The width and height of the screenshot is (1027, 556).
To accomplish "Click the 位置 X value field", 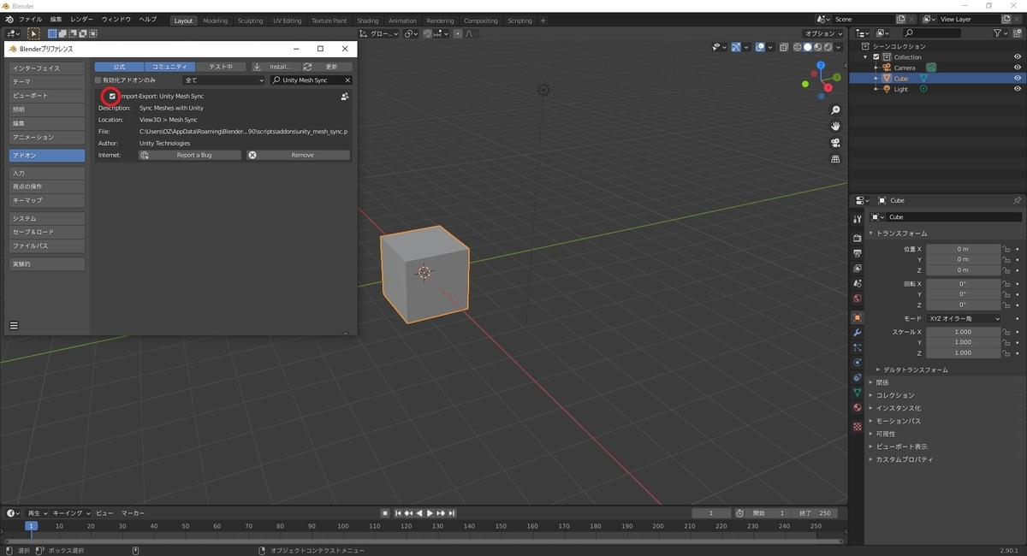I will coord(964,249).
